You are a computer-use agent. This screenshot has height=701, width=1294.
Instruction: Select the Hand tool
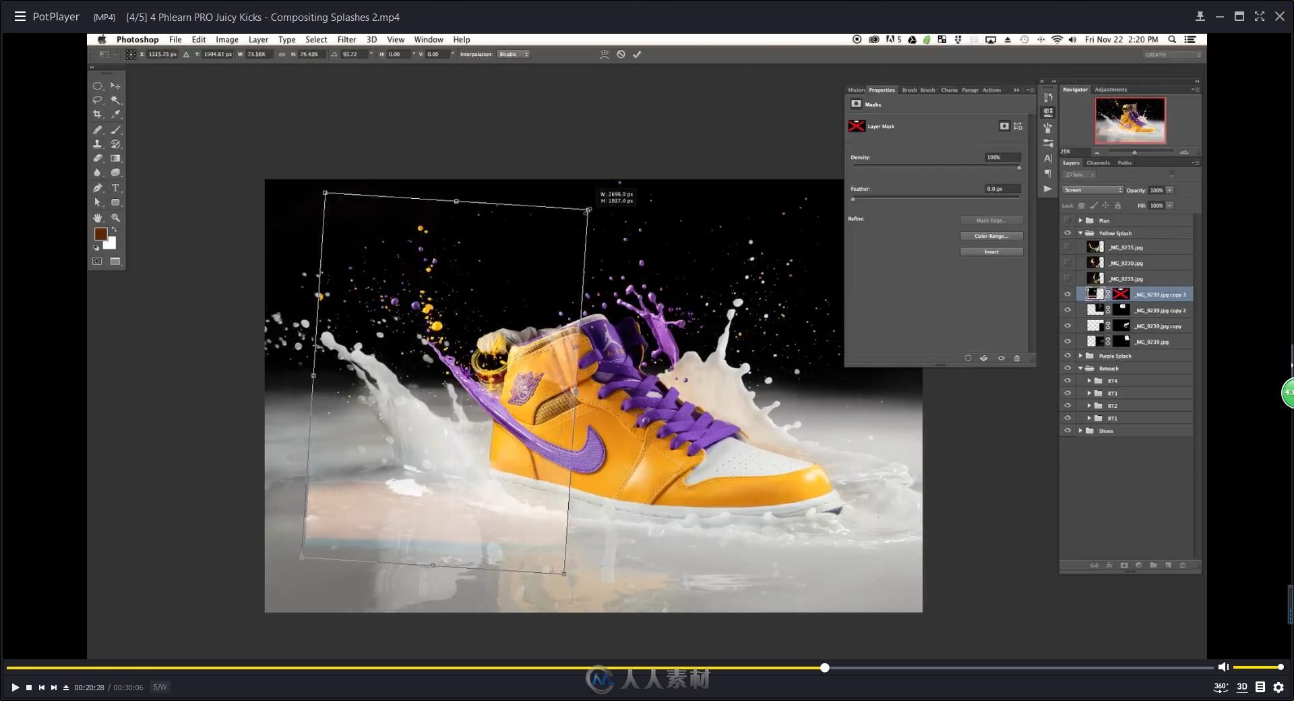97,218
